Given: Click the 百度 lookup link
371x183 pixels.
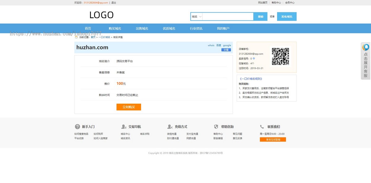Looking at the screenshot, I should 219,45.
